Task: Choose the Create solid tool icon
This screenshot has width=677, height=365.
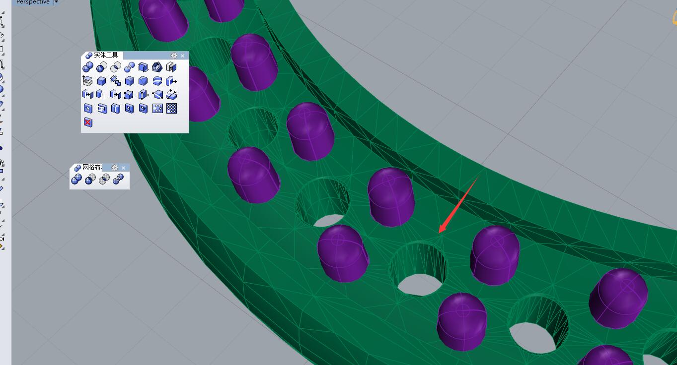Action: 144,67
